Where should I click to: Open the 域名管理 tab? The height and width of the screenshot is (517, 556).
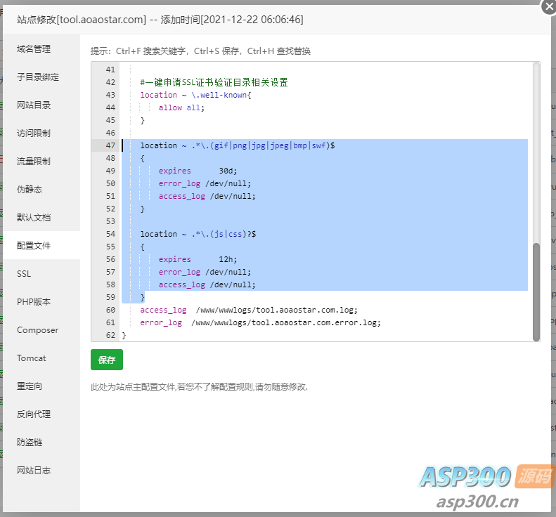click(34, 49)
